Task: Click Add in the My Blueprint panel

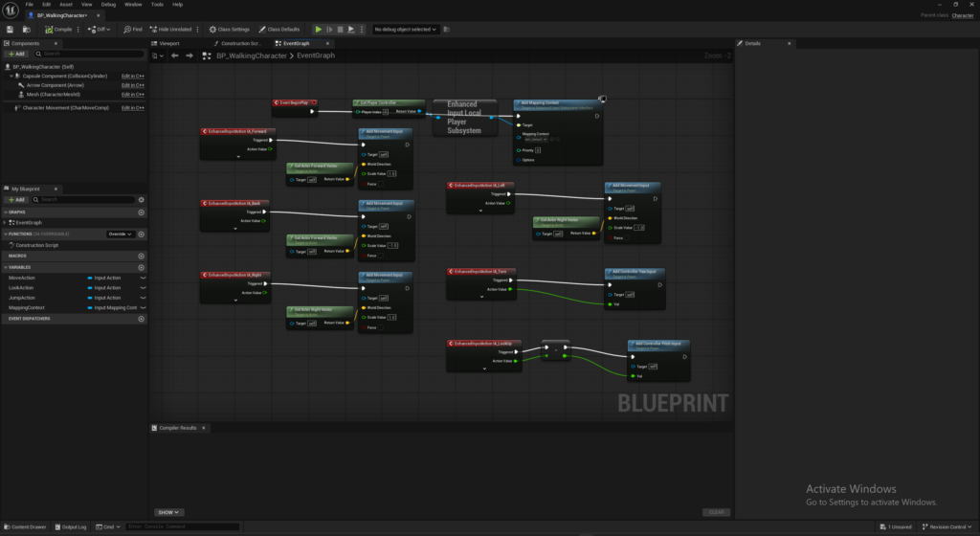Action: pos(17,200)
